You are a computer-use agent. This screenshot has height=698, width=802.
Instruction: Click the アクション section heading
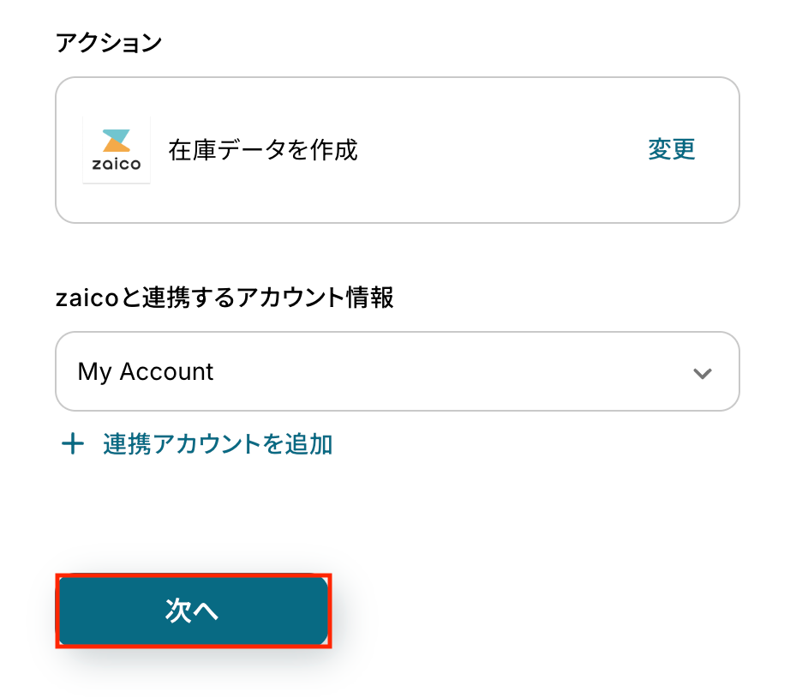108,43
